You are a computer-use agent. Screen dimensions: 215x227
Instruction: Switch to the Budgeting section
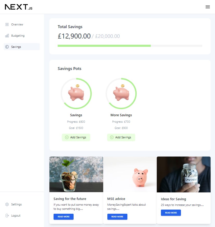(x=18, y=36)
